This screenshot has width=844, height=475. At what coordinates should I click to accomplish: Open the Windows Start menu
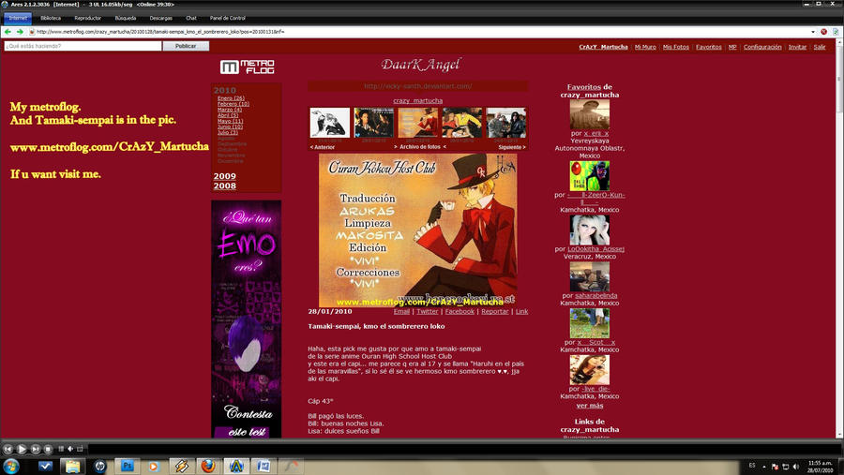(11, 466)
